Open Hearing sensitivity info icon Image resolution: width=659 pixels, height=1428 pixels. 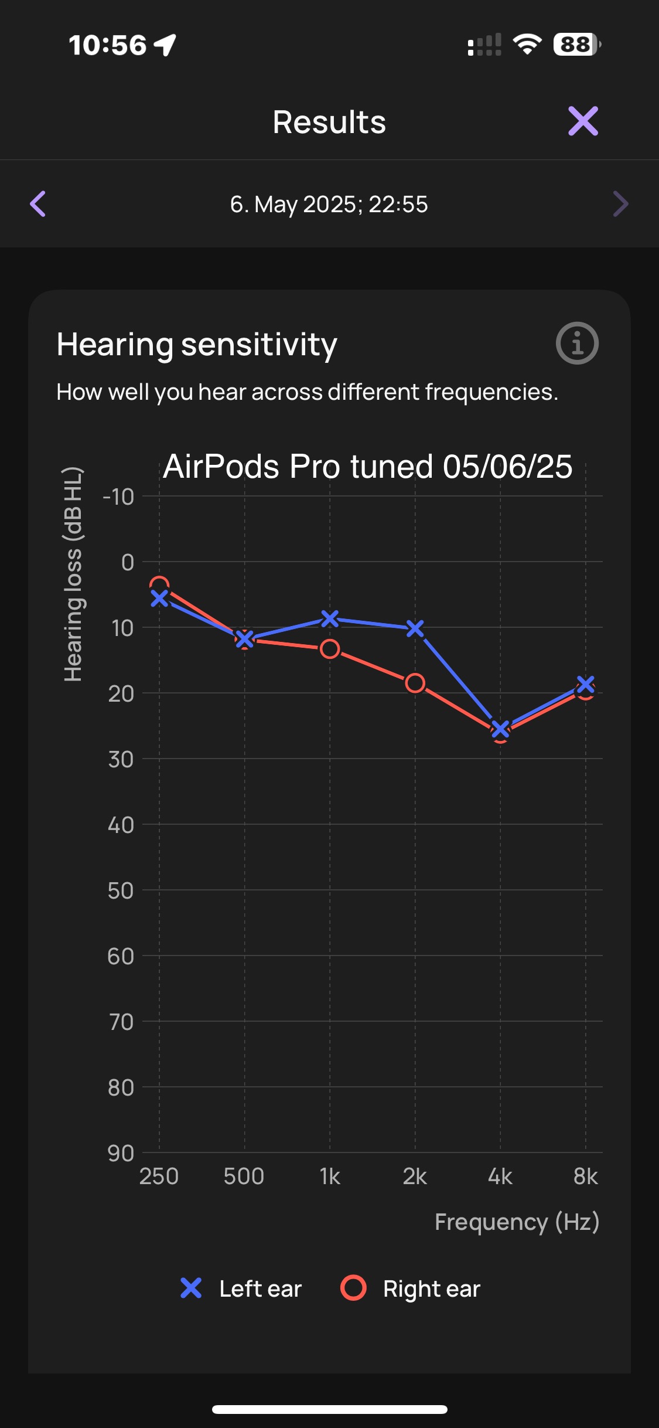[x=577, y=344]
